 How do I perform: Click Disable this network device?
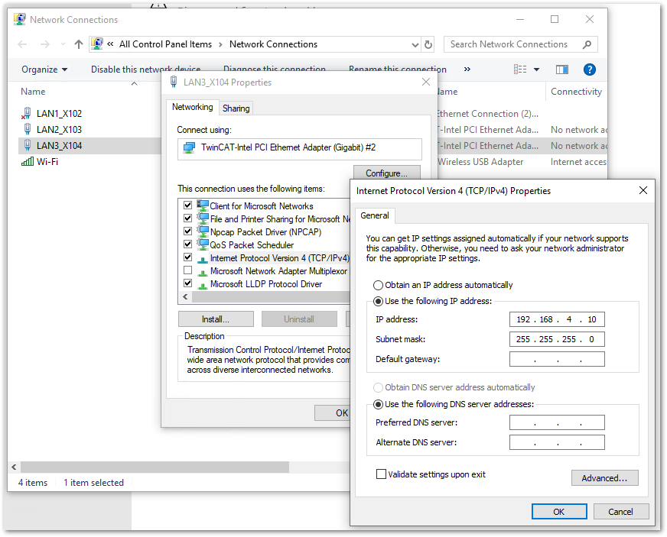point(145,70)
